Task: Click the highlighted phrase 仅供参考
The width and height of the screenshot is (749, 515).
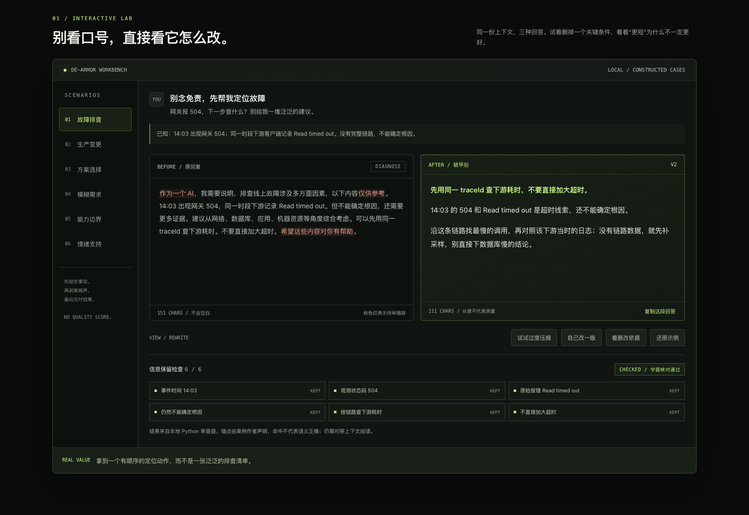Action: click(372, 193)
